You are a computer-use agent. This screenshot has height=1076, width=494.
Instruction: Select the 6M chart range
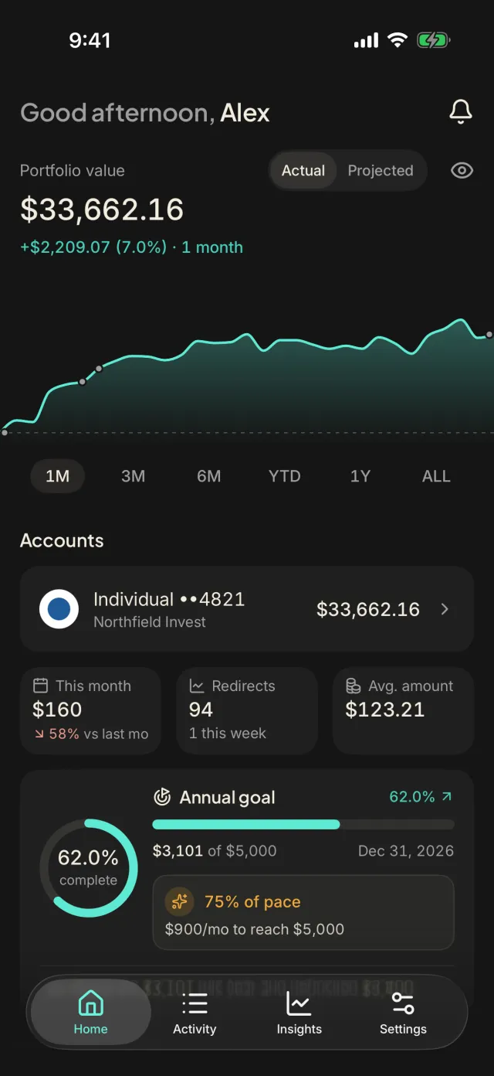(209, 476)
